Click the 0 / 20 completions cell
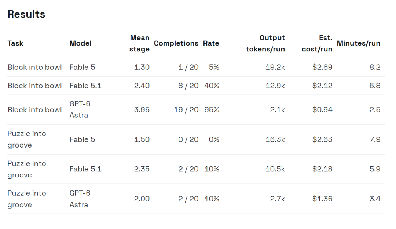 pyautogui.click(x=188, y=139)
